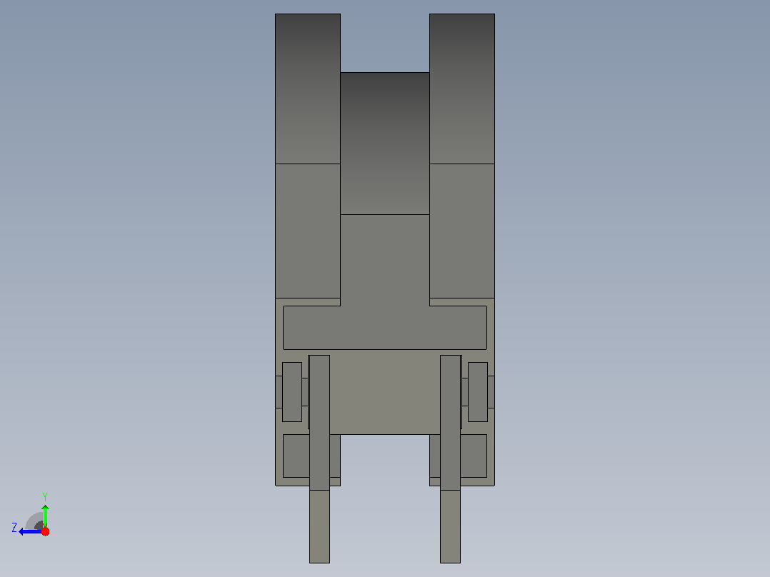The width and height of the screenshot is (770, 577).
Task: Click the green Y axis arrow of the triad
Action: [45, 516]
